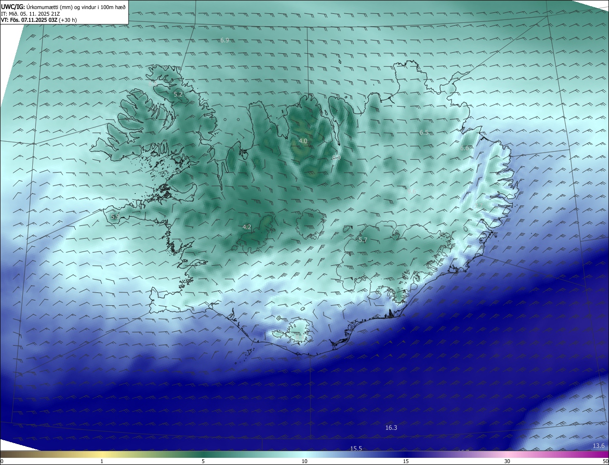Click the colour bar label 5
The width and height of the screenshot is (609, 465).
click(x=203, y=461)
